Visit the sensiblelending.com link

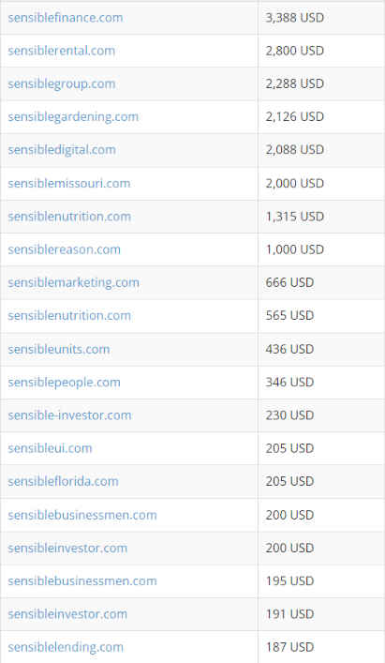click(x=66, y=647)
